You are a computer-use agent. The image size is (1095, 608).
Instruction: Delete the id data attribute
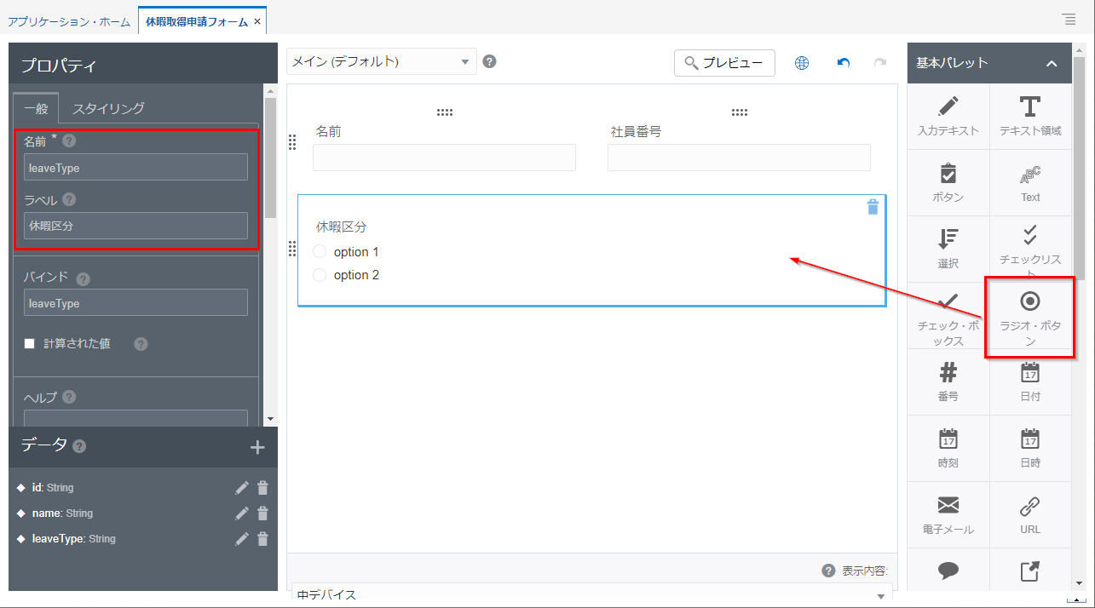(262, 488)
